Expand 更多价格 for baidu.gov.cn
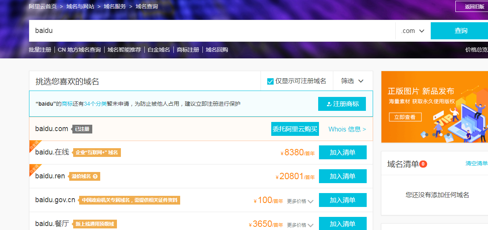Screen dimensions: 488x230 pyautogui.click(x=300, y=201)
